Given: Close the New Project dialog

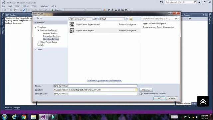Looking at the screenshot, I should click(176, 13).
